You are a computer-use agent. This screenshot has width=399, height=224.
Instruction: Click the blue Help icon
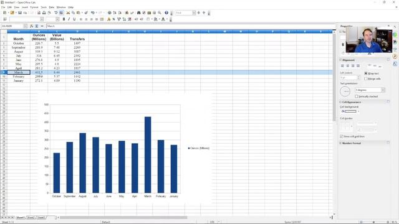[x=166, y=12]
